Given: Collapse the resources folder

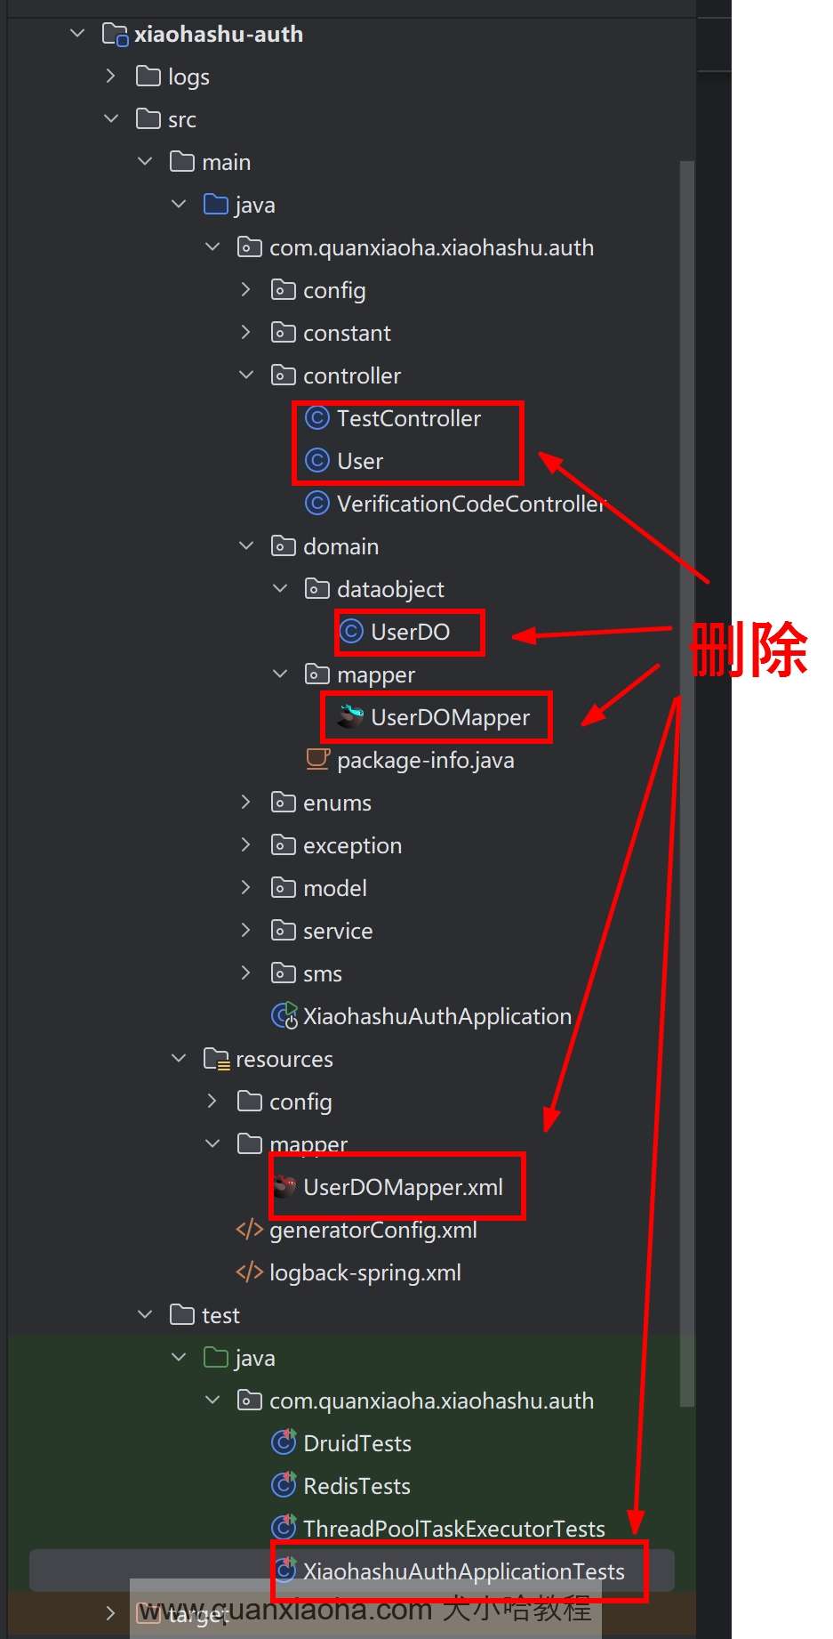Looking at the screenshot, I should [179, 1059].
